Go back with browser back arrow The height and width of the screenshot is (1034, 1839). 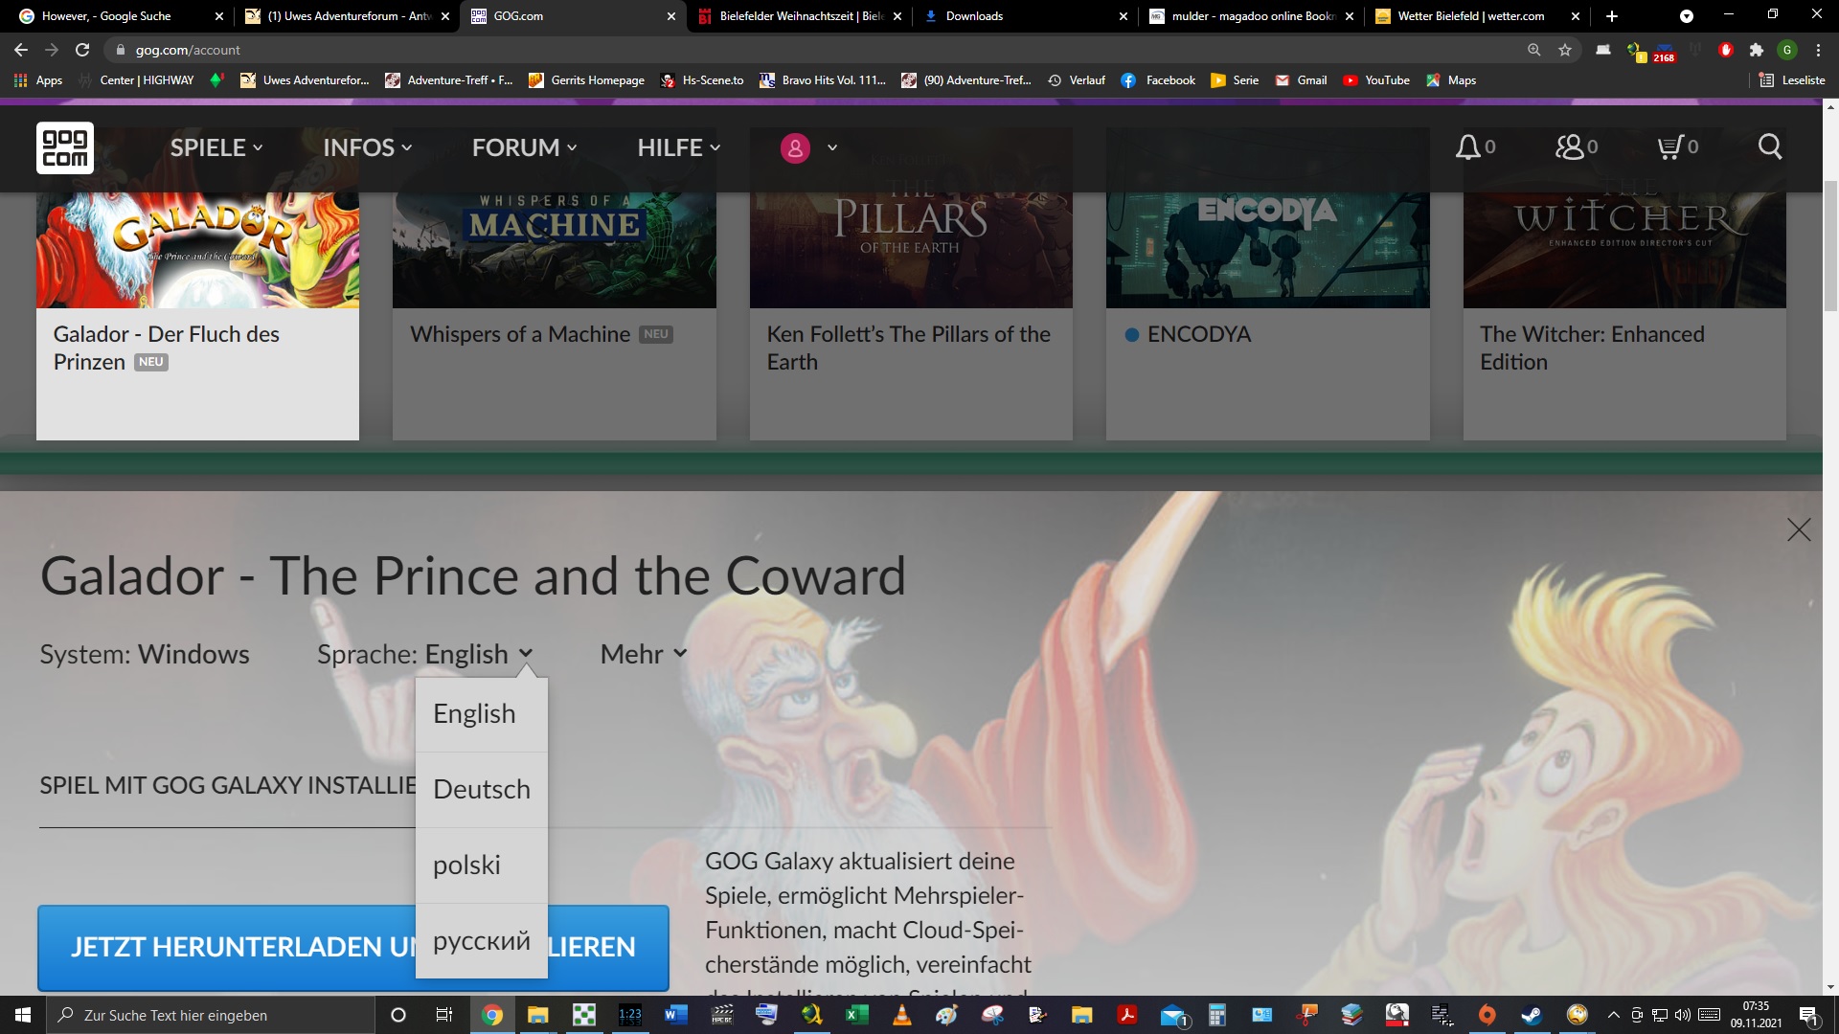pos(21,50)
